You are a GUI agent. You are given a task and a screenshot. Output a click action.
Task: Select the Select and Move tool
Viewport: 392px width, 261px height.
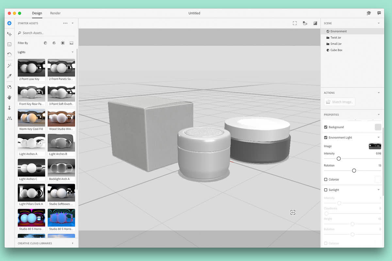9,34
